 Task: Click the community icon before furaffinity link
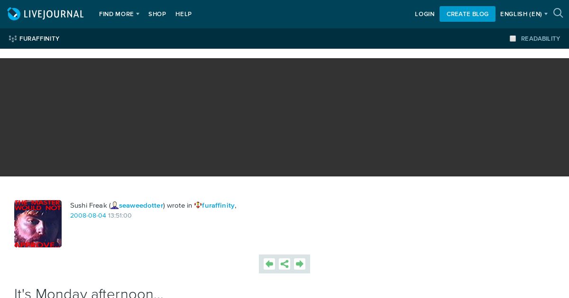pyautogui.click(x=198, y=205)
